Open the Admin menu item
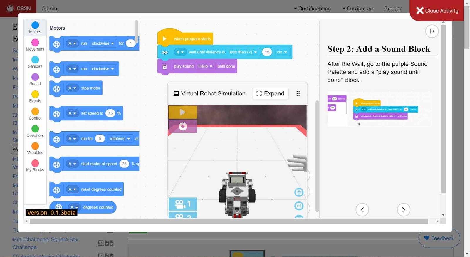The image size is (470, 257). pos(49,9)
